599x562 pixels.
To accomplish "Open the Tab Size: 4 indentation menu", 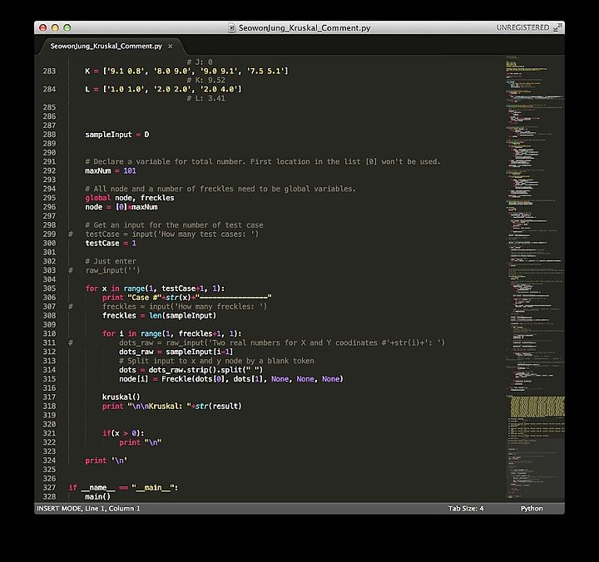I will pyautogui.click(x=466, y=508).
